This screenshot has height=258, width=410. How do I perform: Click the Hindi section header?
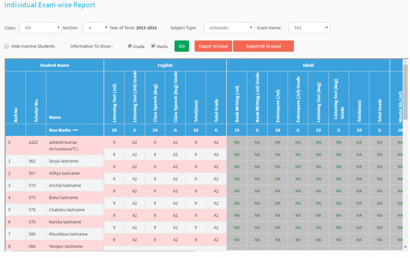[x=308, y=65]
